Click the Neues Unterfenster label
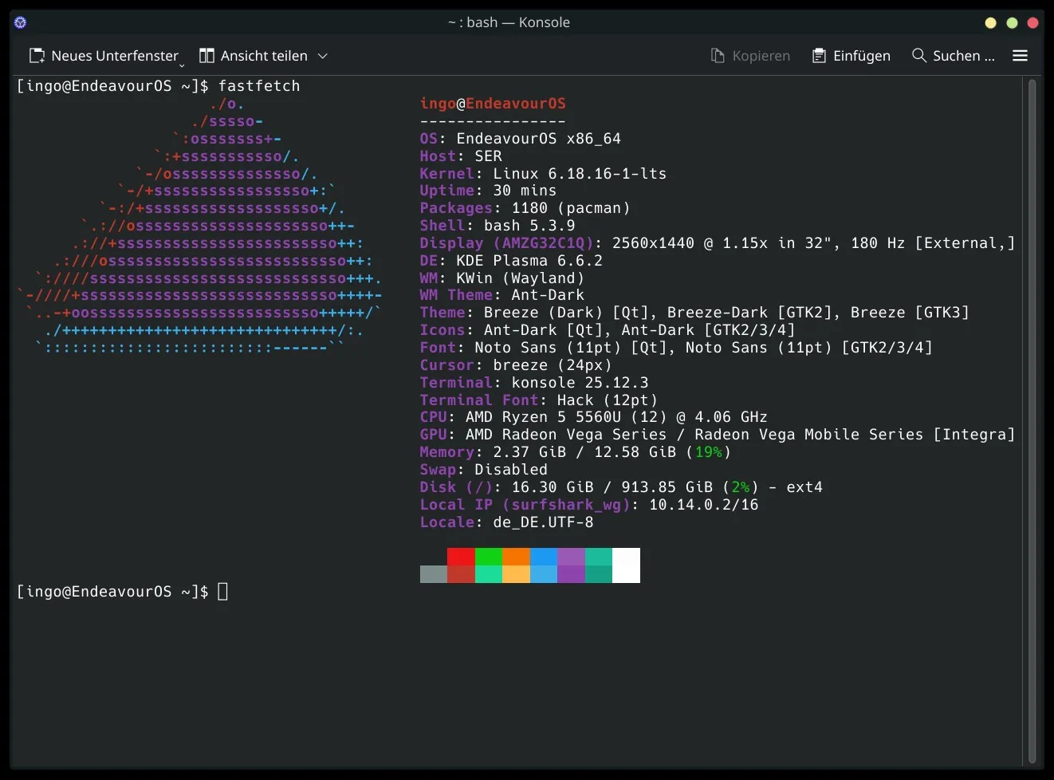 [x=115, y=56]
